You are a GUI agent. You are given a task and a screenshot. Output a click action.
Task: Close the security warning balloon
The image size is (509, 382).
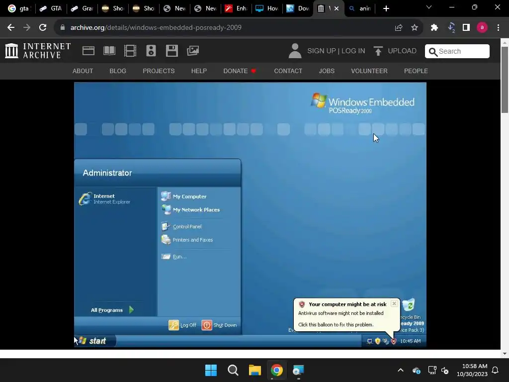(x=394, y=303)
